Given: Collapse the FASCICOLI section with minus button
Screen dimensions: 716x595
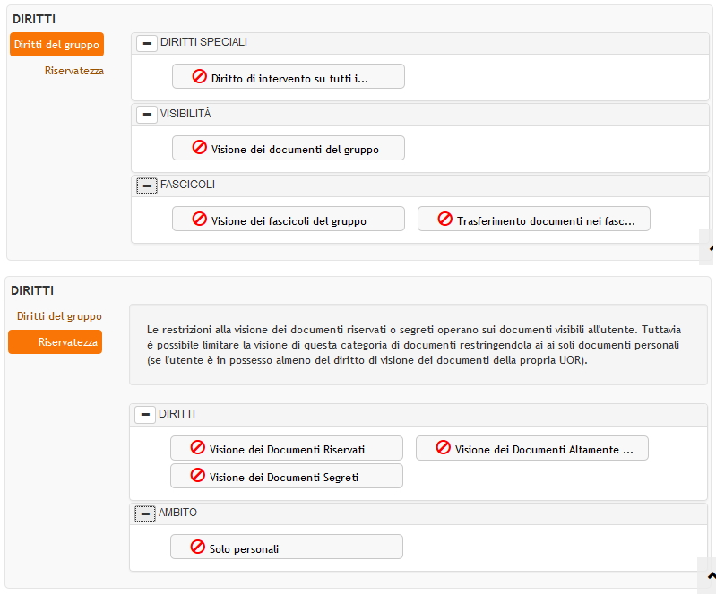Looking at the screenshot, I should [147, 185].
